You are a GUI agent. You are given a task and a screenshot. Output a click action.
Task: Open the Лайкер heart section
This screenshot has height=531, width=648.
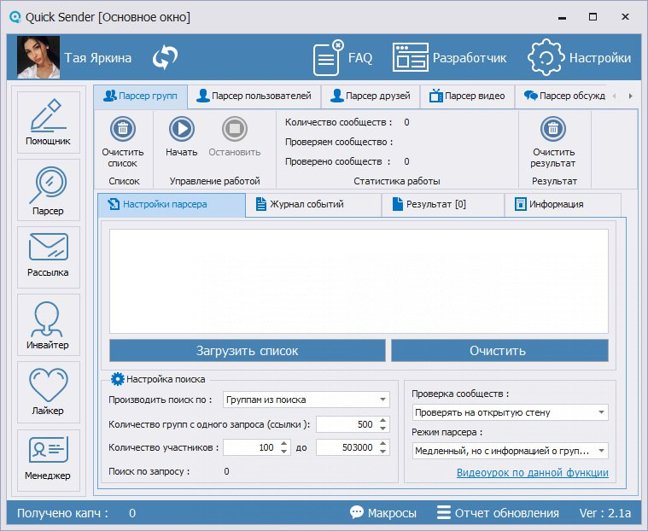click(48, 392)
